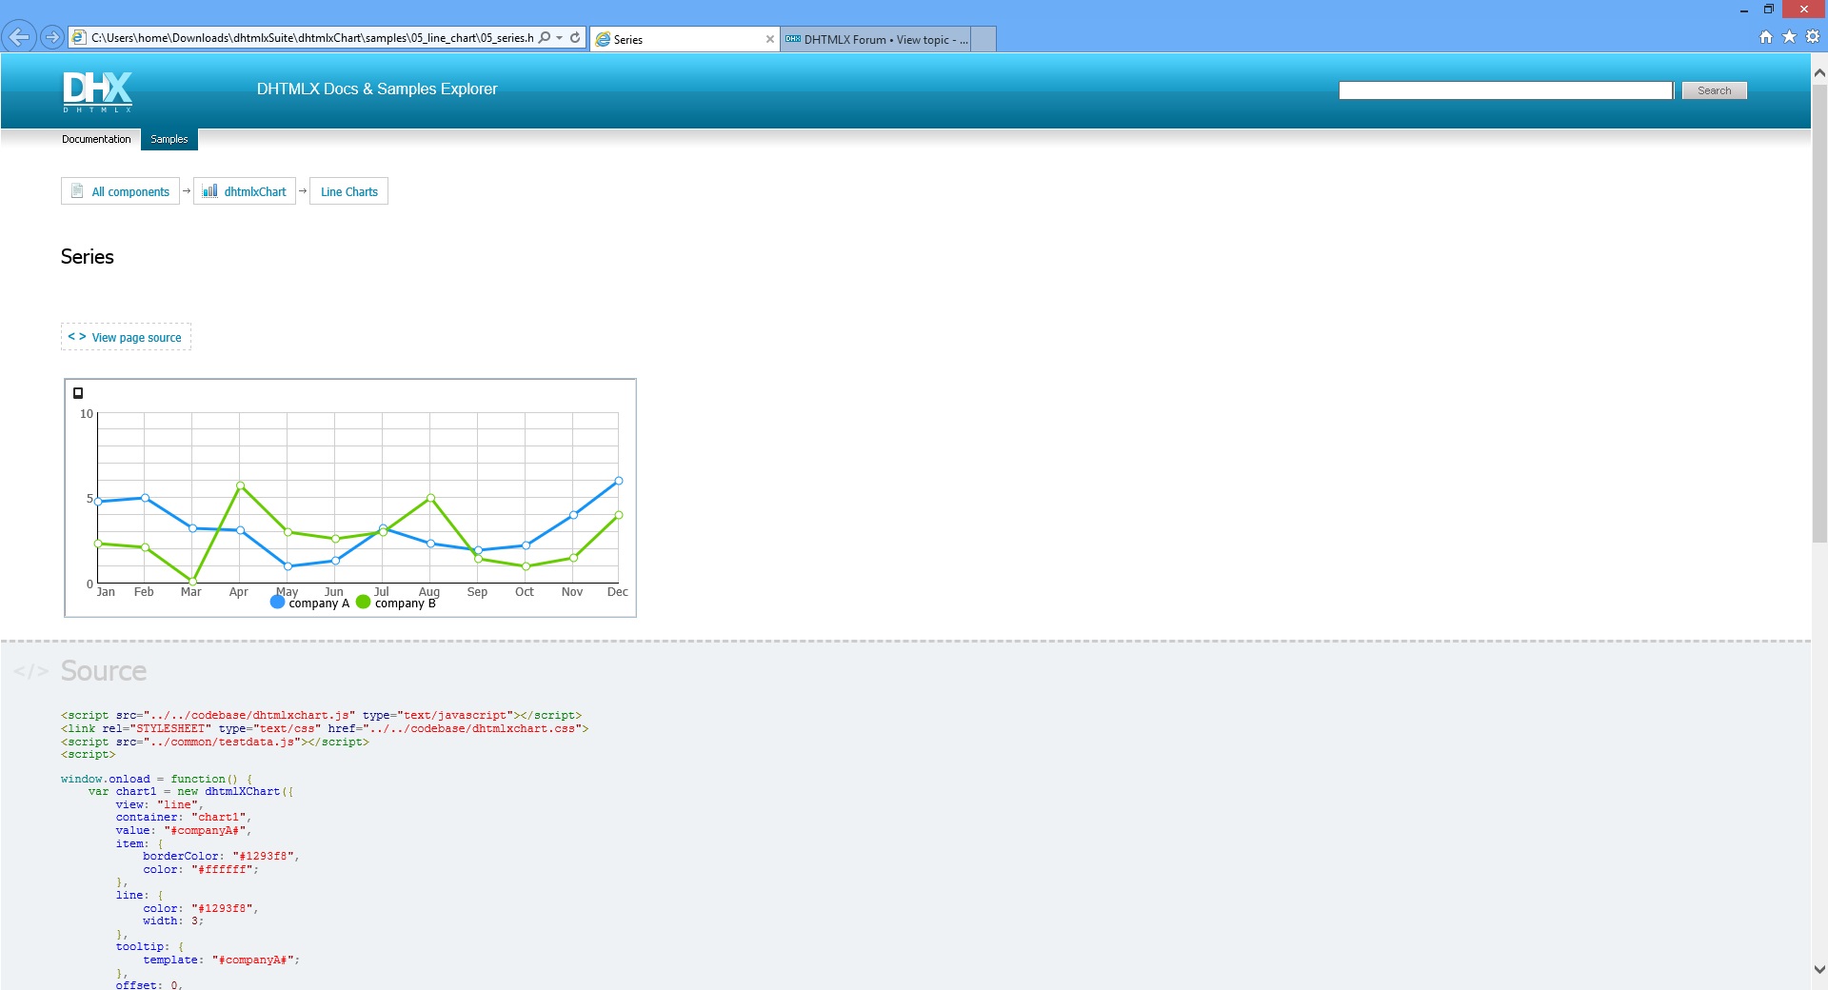1828x990 pixels.
Task: Close the Series browser tab
Action: [x=769, y=39]
